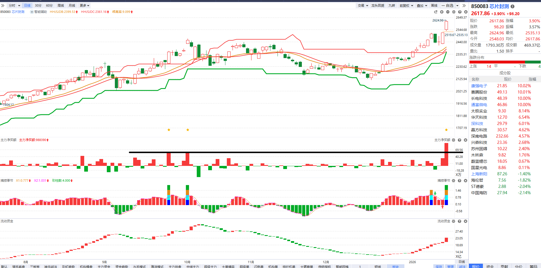Click the red/green 涨跌分布 distribution bar
Screen dimensions: 541x268
505,62
